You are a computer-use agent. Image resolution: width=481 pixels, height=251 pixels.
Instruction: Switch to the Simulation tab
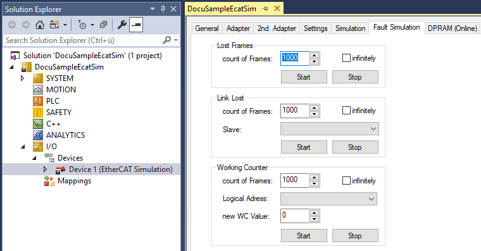tap(351, 28)
